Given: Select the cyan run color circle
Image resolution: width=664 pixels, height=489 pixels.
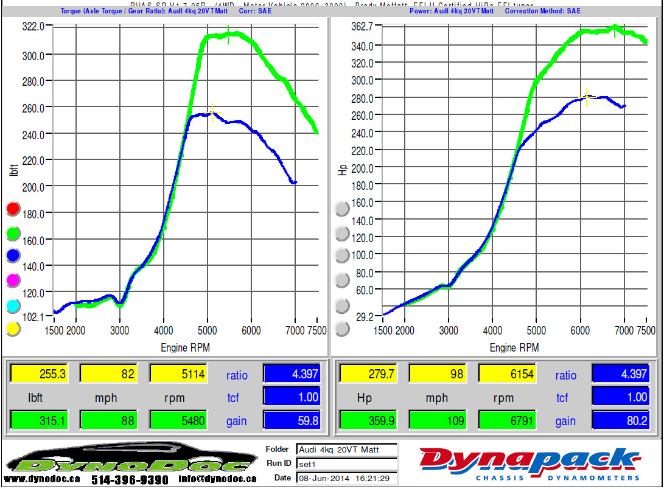Looking at the screenshot, I should click(13, 305).
